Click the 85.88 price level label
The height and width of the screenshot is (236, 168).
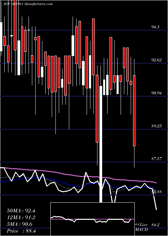[x=157, y=192]
